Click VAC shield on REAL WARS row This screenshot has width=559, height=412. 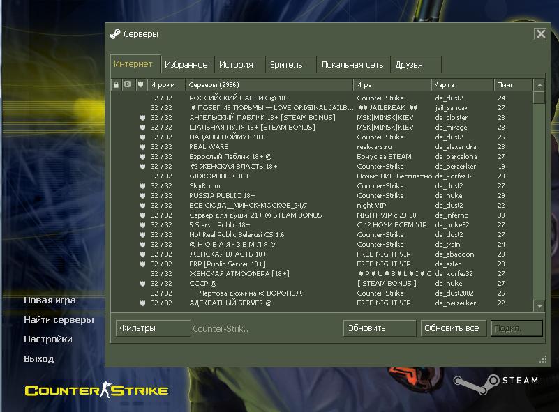[x=142, y=146]
